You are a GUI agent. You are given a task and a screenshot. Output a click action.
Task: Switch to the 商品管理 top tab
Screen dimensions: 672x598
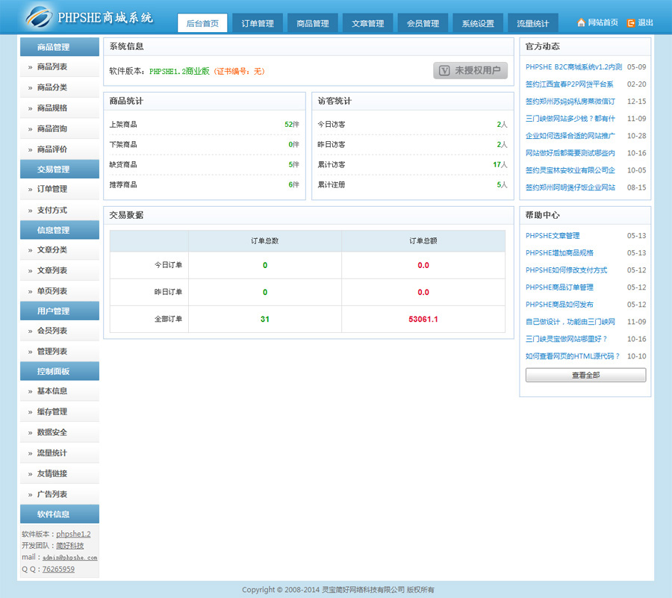pos(313,23)
